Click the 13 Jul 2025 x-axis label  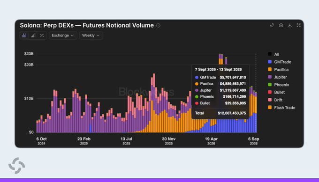(126, 141)
